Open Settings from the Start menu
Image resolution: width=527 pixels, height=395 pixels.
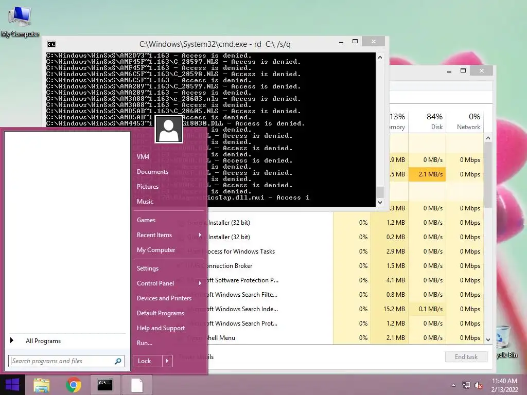point(148,268)
